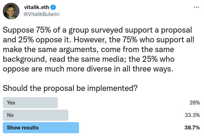Click the tweet line starting "Suppose 75%"
This screenshot has width=204, height=136.
(x=97, y=30)
